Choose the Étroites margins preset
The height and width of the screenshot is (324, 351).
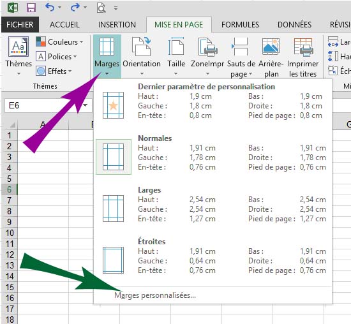[213, 260]
